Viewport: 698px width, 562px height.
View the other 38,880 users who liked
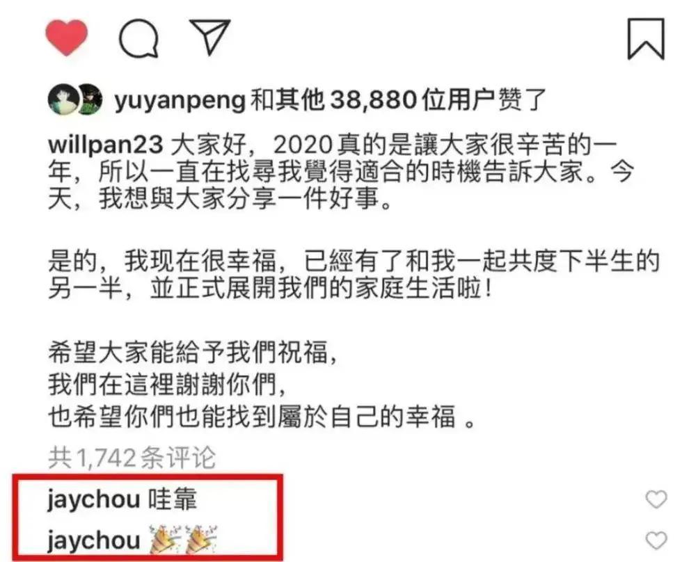(398, 99)
